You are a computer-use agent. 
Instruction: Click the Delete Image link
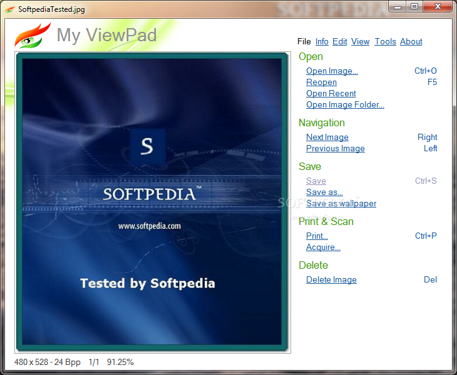point(331,280)
